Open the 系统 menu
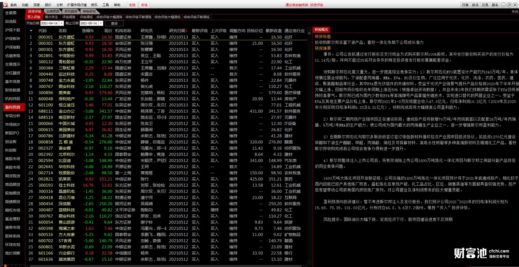This screenshot has width=519, height=267. (13, 5)
